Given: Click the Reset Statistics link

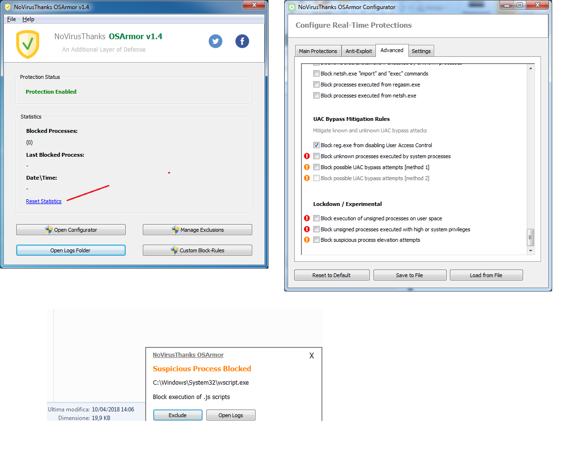Looking at the screenshot, I should [x=44, y=201].
